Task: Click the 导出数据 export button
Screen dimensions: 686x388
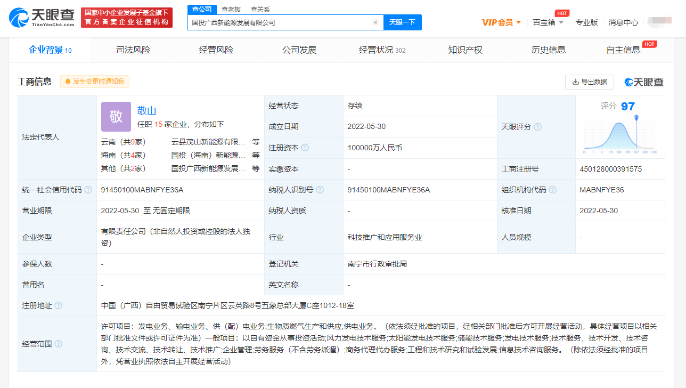Action: pos(589,82)
